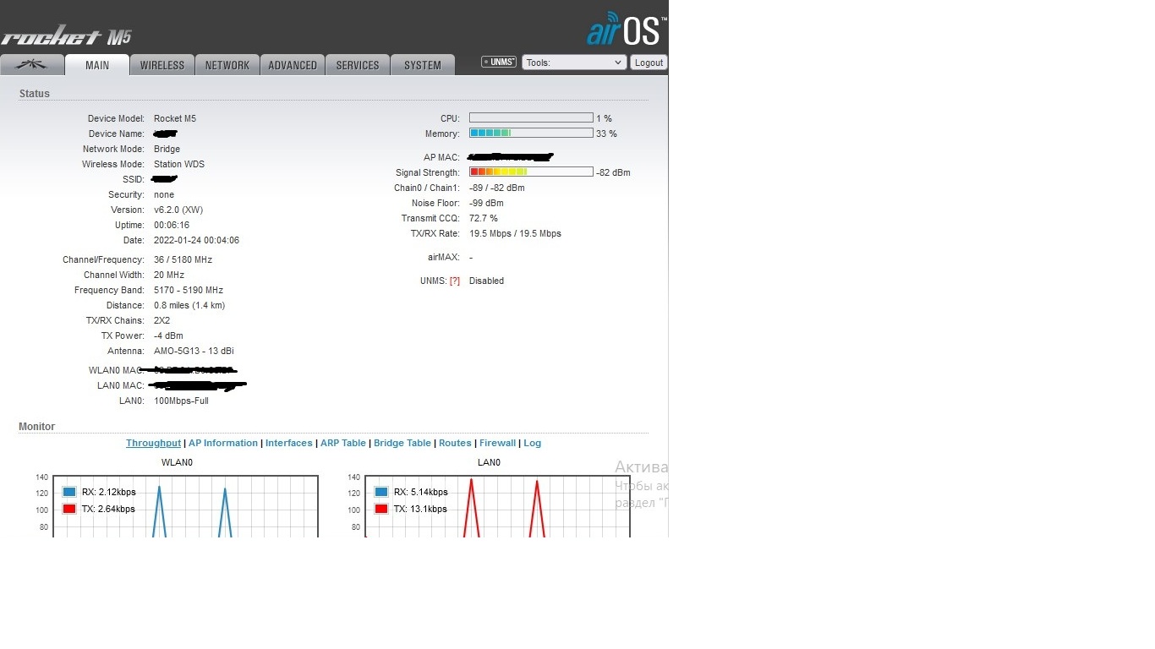Click the UNMS badge icon
1155x649 pixels.
(x=499, y=62)
